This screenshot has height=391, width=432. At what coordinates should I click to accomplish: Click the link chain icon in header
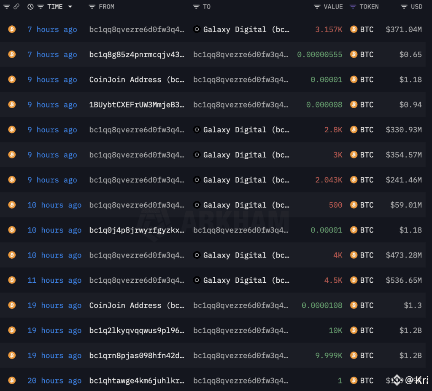click(16, 6)
